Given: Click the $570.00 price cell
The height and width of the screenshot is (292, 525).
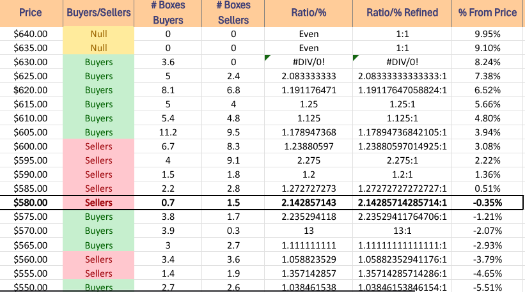Looking at the screenshot, I should click(x=31, y=231).
